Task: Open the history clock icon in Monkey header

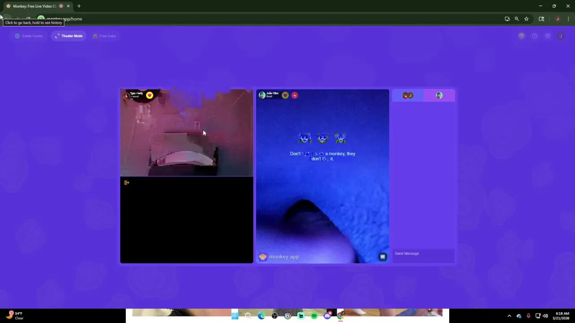Action: coord(535,36)
